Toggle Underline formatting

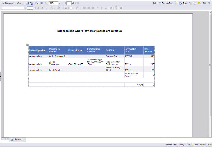46,7
